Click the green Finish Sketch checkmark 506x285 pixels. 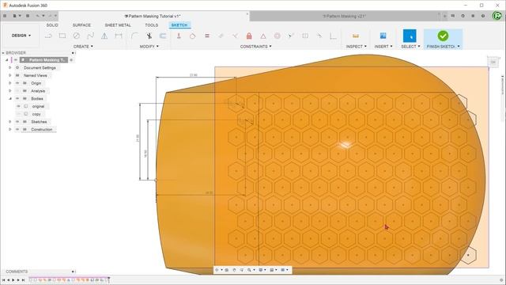pos(443,36)
